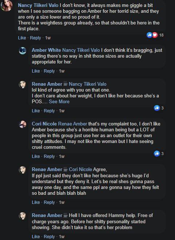Open Nancy Tiikeri Valo's profile picture
175x240 pixels.
pos(7,5)
